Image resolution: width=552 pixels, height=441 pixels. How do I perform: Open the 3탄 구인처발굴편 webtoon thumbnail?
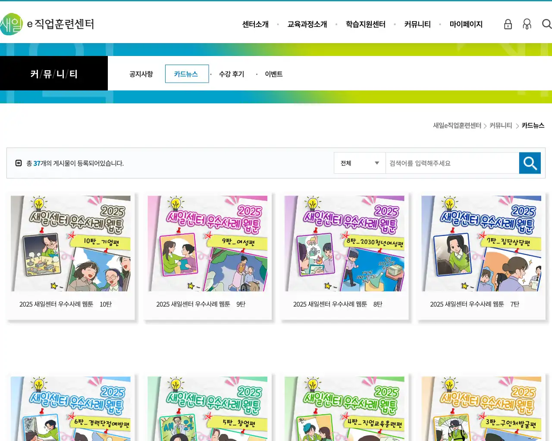481,409
